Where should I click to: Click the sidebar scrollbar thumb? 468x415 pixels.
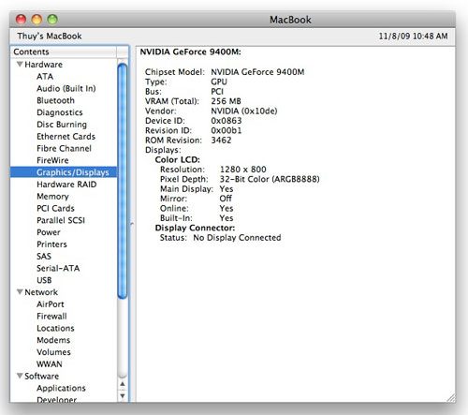coord(123,181)
